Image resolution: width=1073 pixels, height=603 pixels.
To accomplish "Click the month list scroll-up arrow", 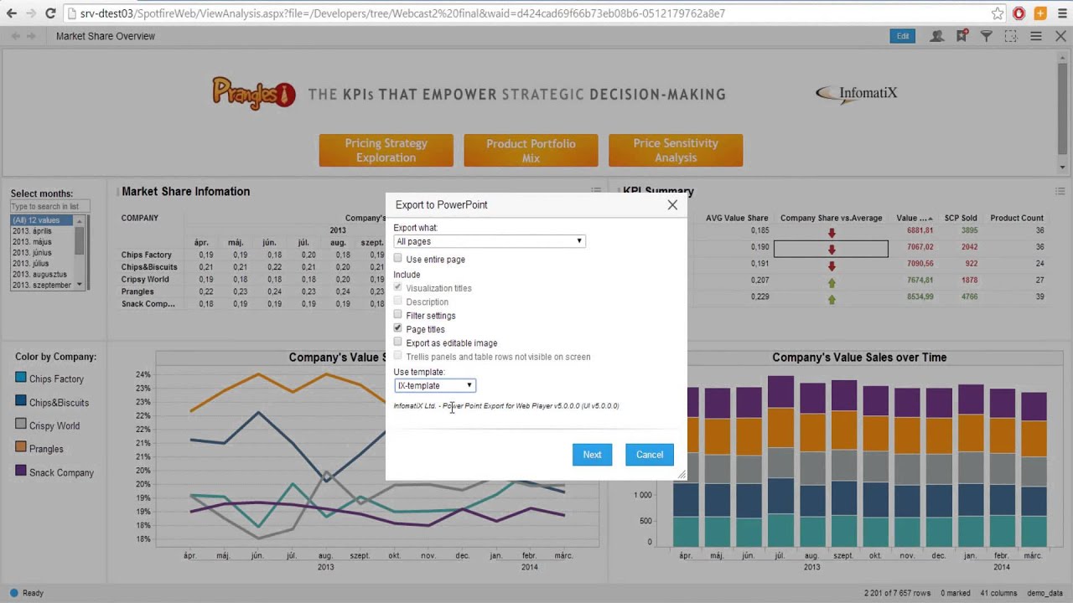I will pyautogui.click(x=80, y=220).
